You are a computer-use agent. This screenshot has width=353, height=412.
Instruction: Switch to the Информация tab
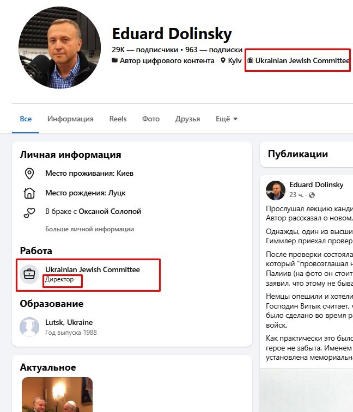[x=70, y=119]
